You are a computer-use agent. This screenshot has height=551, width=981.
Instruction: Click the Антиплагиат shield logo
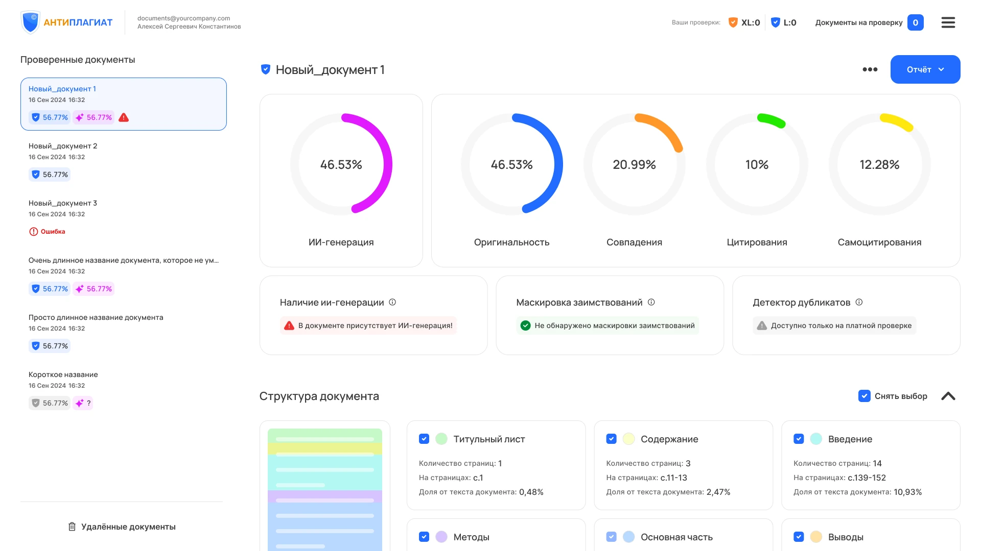click(31, 22)
